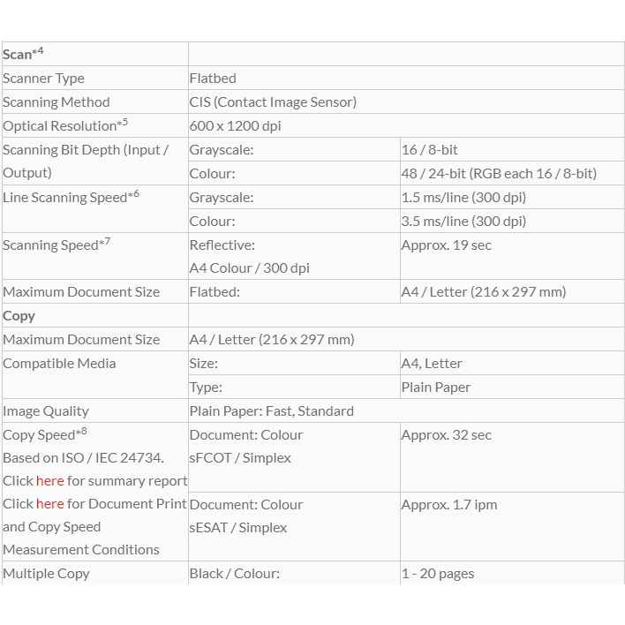
Task: Open the "here" link for summary report
Action: pos(49,481)
